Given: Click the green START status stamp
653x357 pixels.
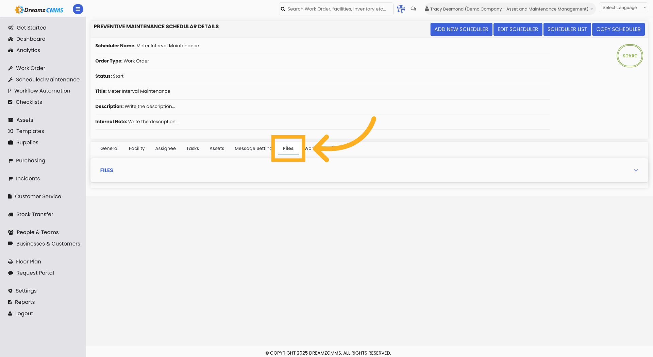Looking at the screenshot, I should pyautogui.click(x=630, y=56).
